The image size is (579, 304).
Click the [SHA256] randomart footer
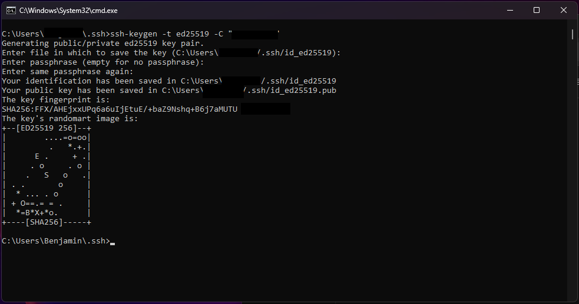pyautogui.click(x=47, y=222)
